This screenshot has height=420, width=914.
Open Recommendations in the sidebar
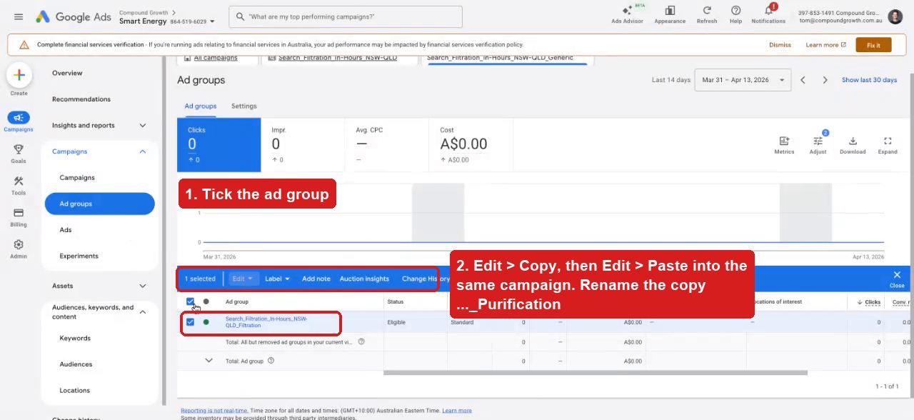[81, 99]
